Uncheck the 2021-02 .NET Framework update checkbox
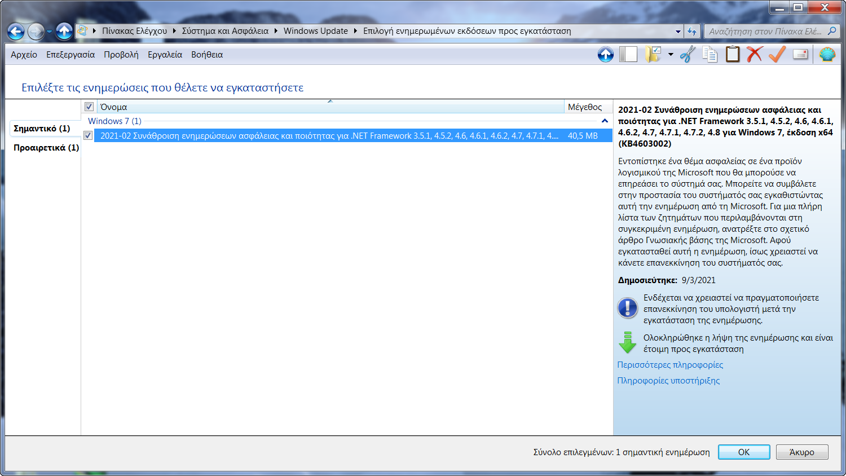The height and width of the screenshot is (476, 846). coord(88,135)
